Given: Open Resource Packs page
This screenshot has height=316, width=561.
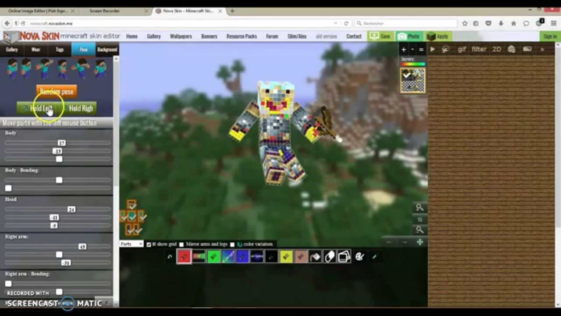Looking at the screenshot, I should (241, 36).
